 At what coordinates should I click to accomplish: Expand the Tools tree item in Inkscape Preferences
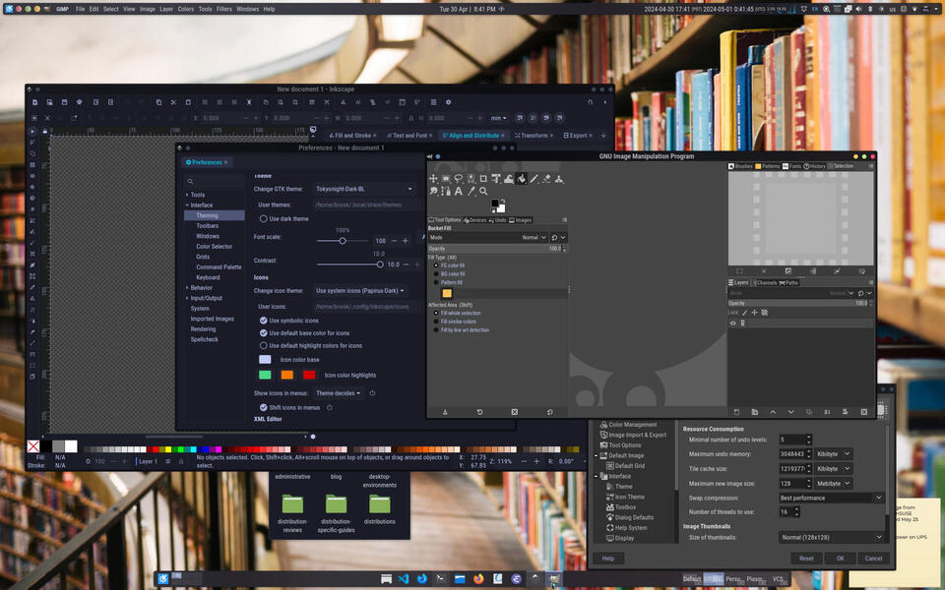(187, 195)
